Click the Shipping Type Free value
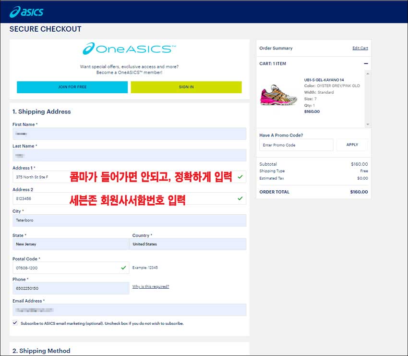The image size is (408, 356). 364,171
